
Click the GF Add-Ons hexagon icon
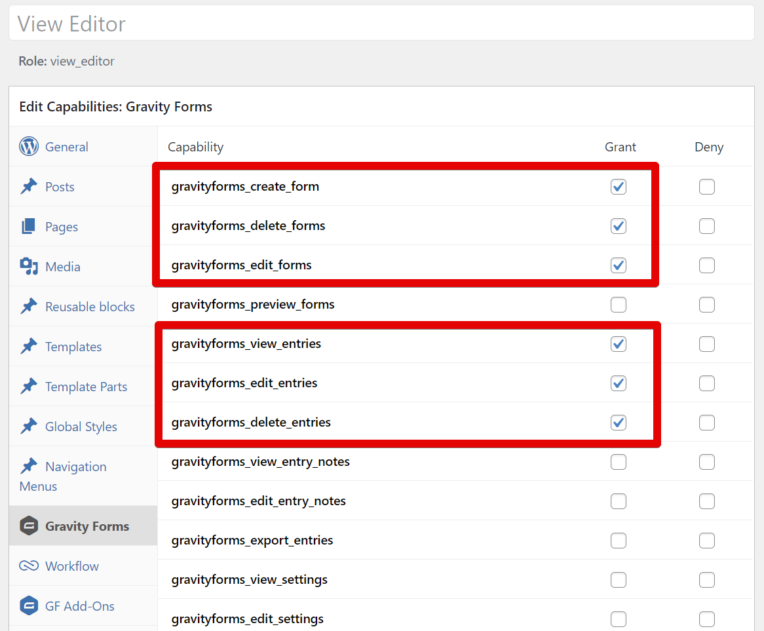(29, 606)
